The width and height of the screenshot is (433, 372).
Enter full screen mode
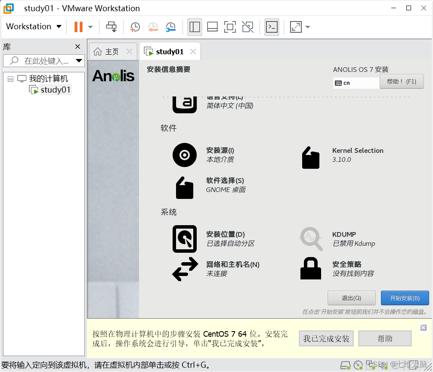click(x=230, y=27)
